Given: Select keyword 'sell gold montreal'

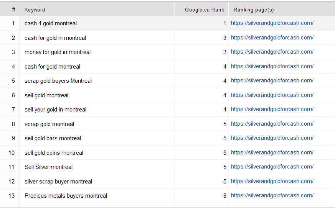Looking at the screenshot, I should click(x=46, y=95).
